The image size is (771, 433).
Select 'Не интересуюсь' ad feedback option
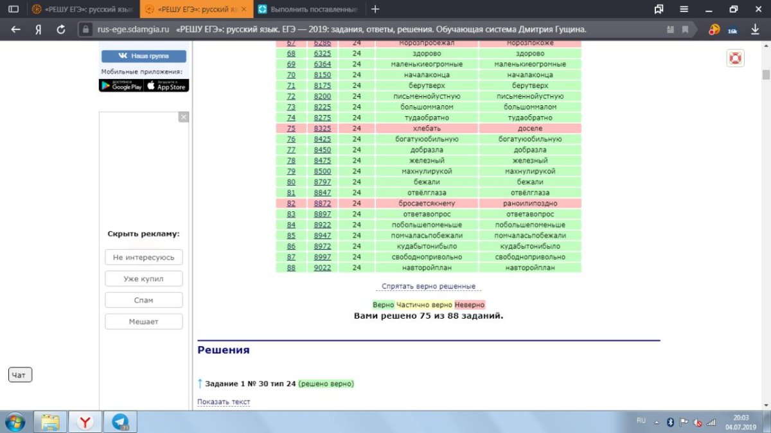(x=144, y=258)
